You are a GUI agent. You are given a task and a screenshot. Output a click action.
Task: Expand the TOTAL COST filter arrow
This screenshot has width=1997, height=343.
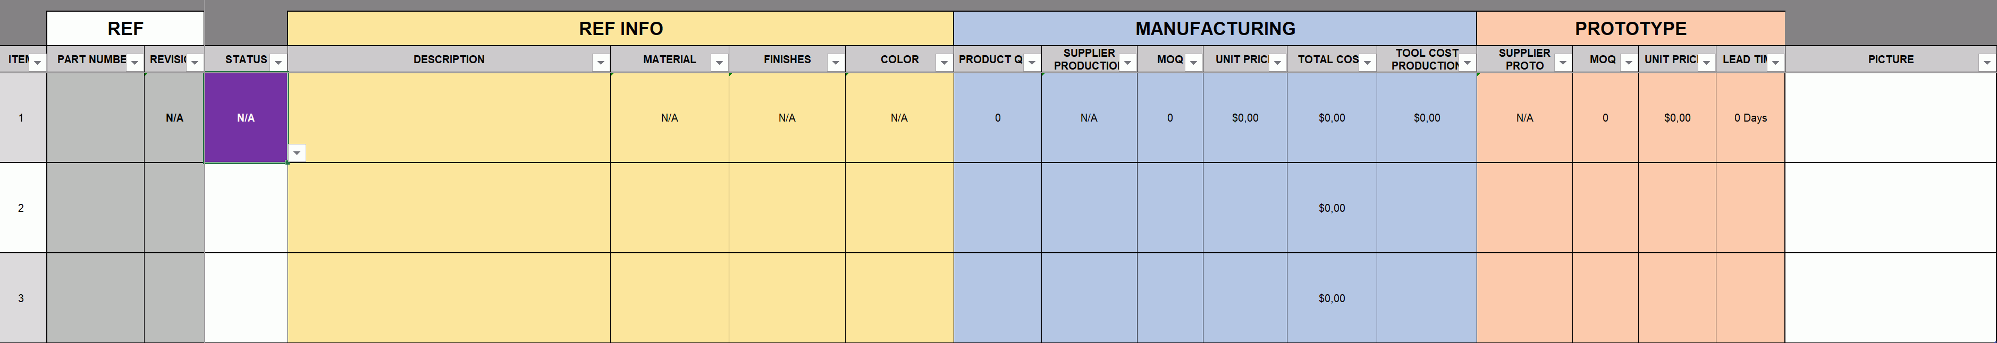1367,62
